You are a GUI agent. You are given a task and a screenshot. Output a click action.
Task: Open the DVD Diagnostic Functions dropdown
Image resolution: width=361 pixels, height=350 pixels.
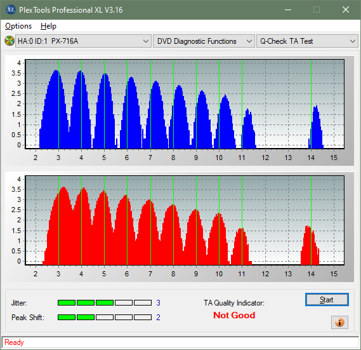click(x=204, y=41)
